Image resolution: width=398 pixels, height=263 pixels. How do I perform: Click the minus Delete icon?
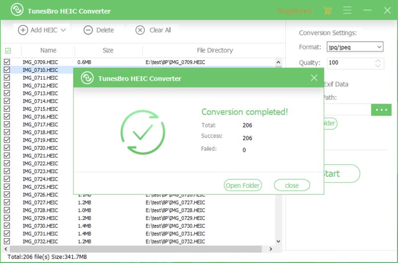[88, 30]
